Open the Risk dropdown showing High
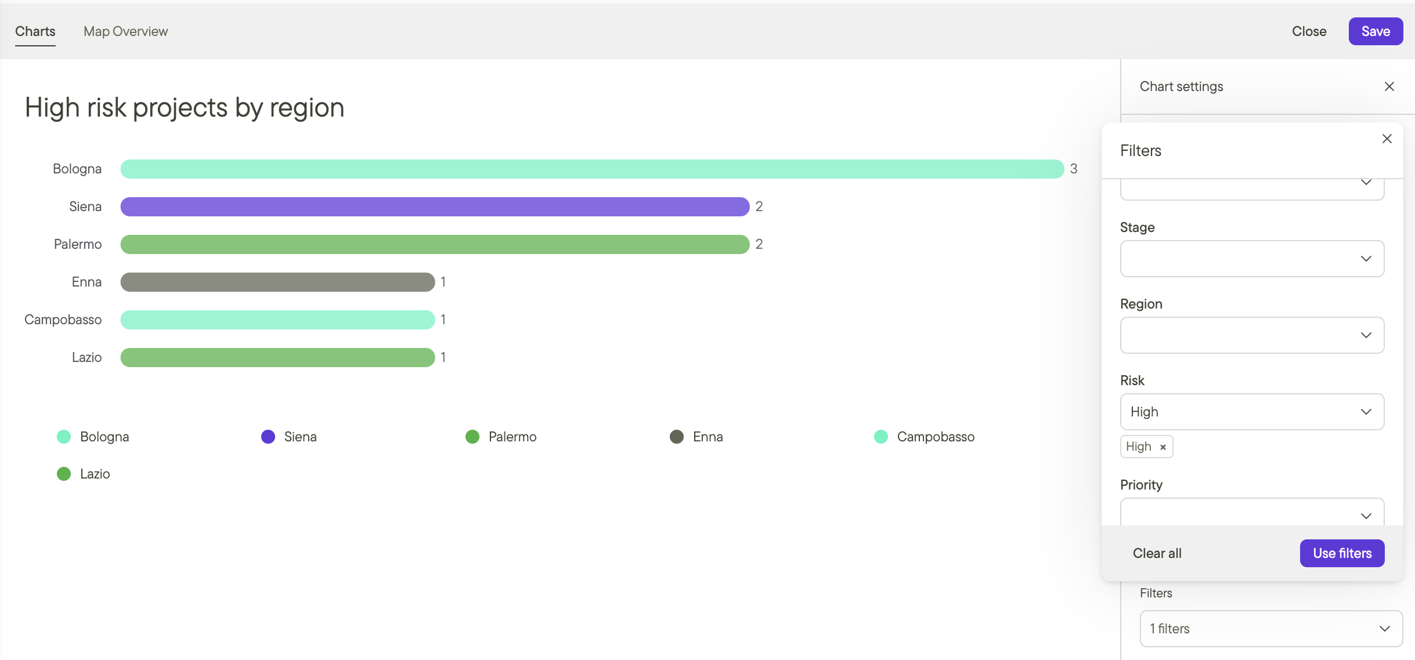 tap(1251, 412)
